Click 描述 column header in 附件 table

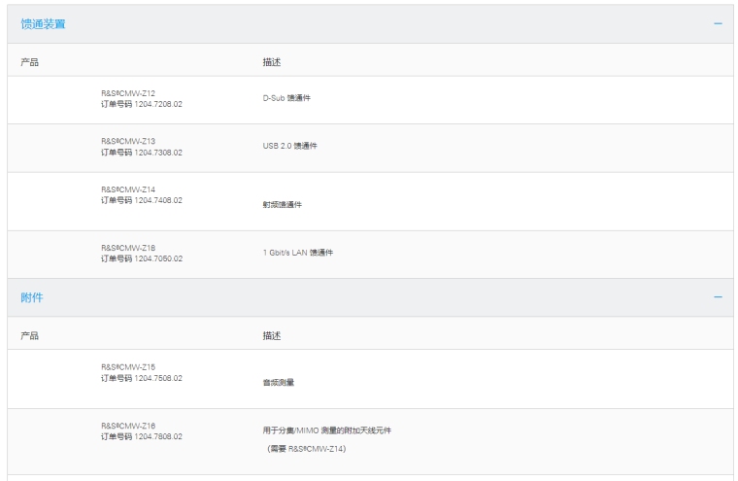pos(272,336)
